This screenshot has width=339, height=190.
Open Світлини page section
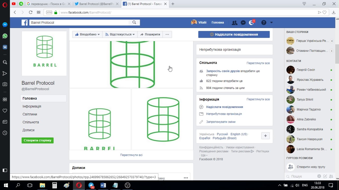[x=30, y=114]
